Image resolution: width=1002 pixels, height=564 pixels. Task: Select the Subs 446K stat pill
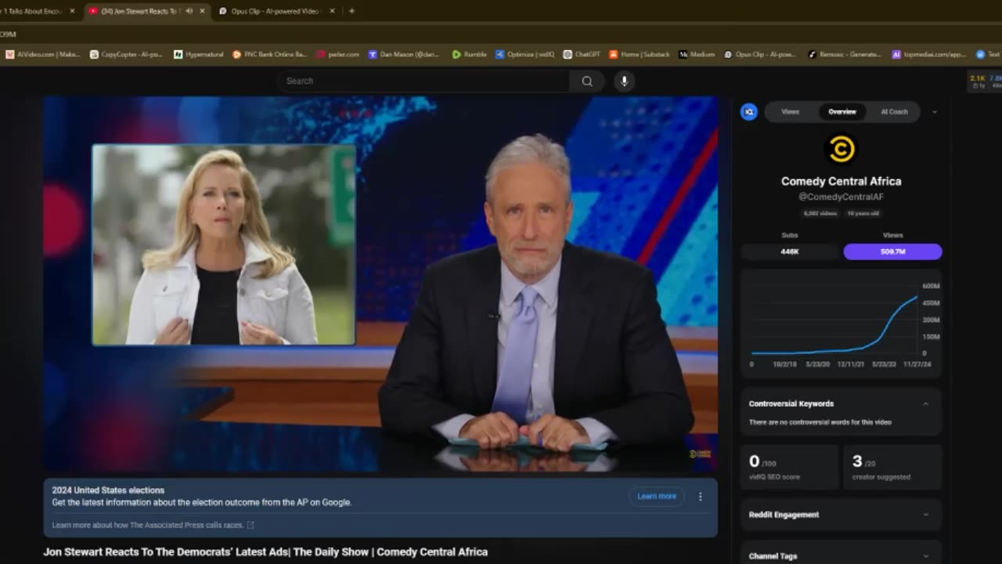pyautogui.click(x=789, y=251)
